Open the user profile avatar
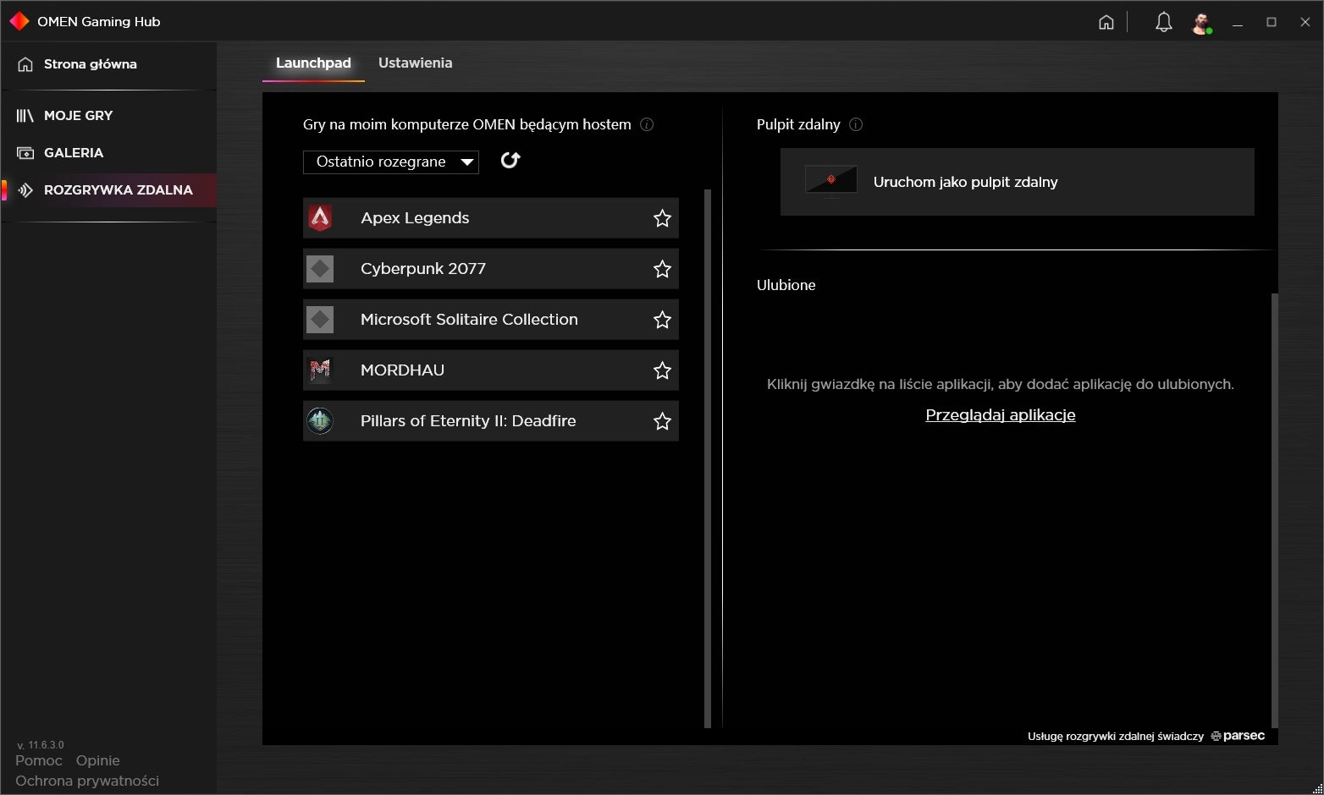Viewport: 1324px width, 795px height. (x=1202, y=23)
